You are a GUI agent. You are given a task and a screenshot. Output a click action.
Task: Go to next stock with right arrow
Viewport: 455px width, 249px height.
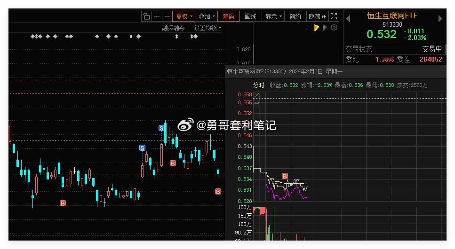(x=440, y=18)
